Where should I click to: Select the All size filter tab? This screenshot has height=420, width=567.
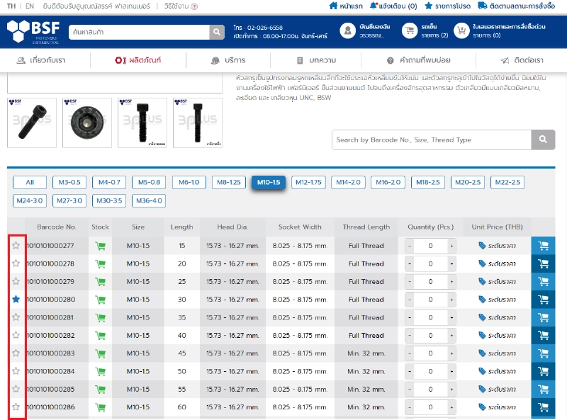pyautogui.click(x=30, y=182)
